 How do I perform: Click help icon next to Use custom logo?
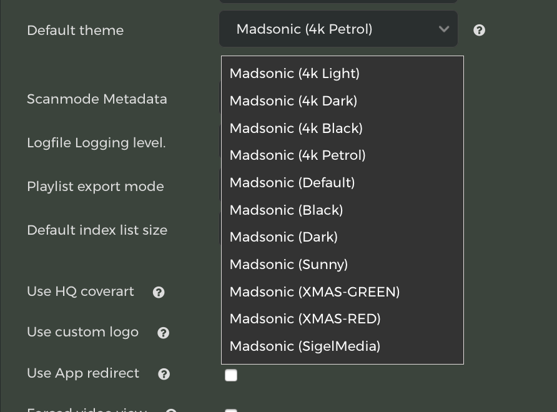[x=163, y=333]
